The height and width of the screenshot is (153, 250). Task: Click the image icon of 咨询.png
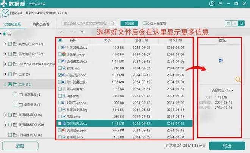point(64,68)
